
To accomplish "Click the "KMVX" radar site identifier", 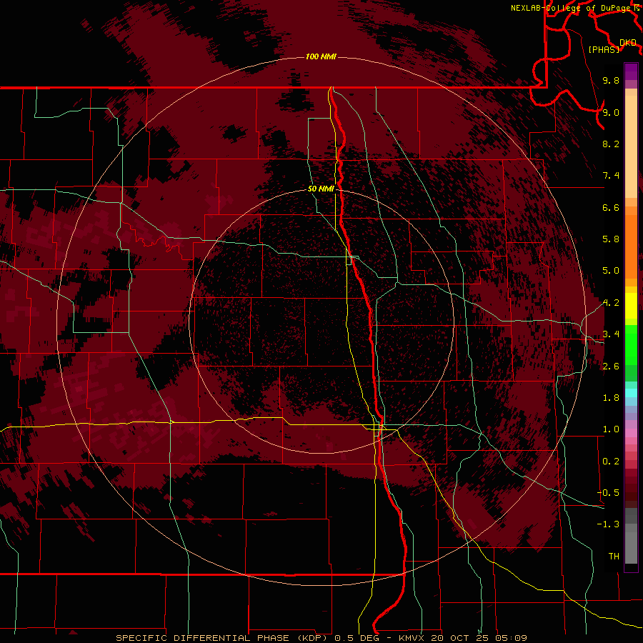I will point(412,638).
